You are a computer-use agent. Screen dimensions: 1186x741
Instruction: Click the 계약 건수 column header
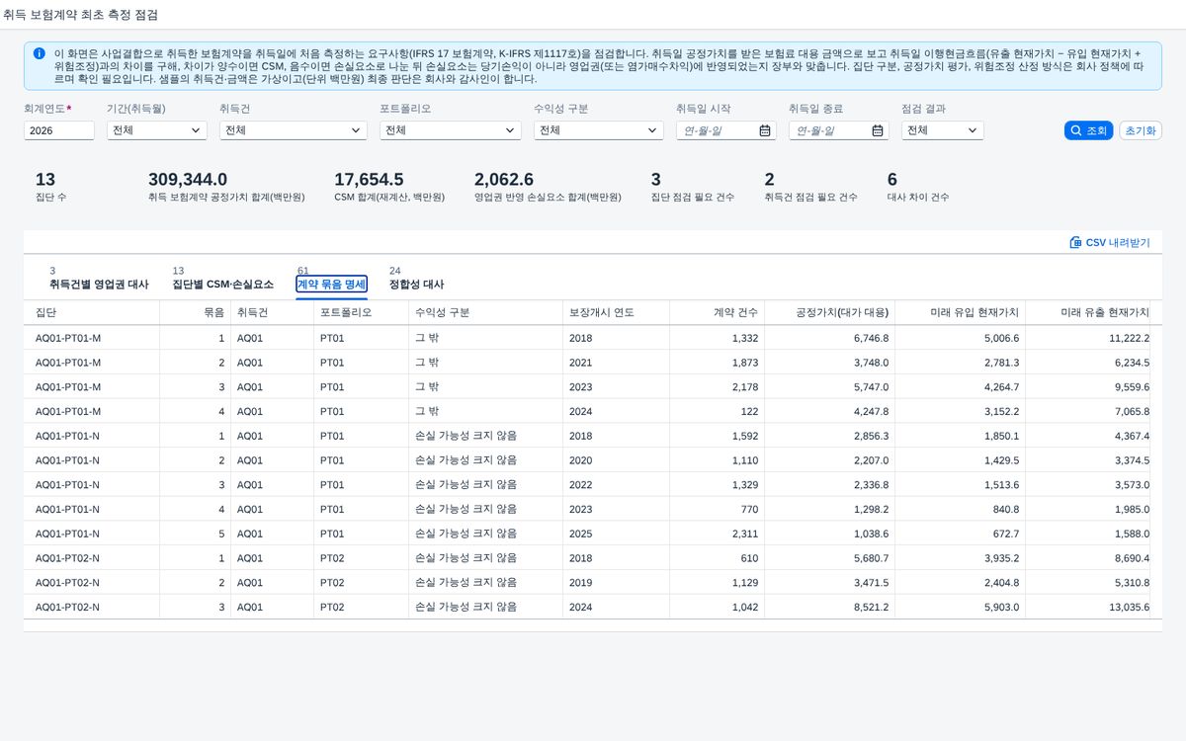(718, 312)
